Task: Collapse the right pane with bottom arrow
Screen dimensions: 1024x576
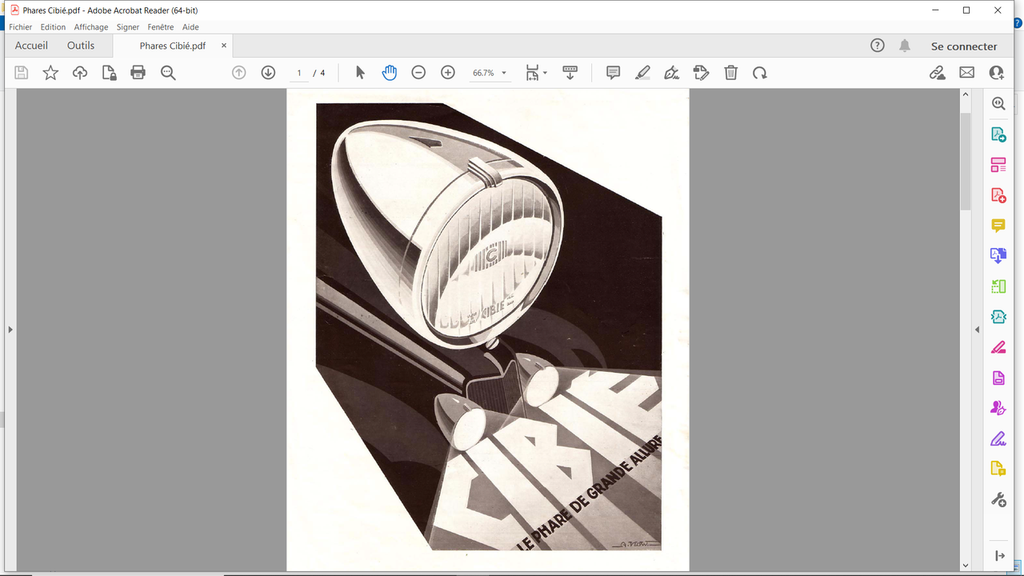Action: 999,556
